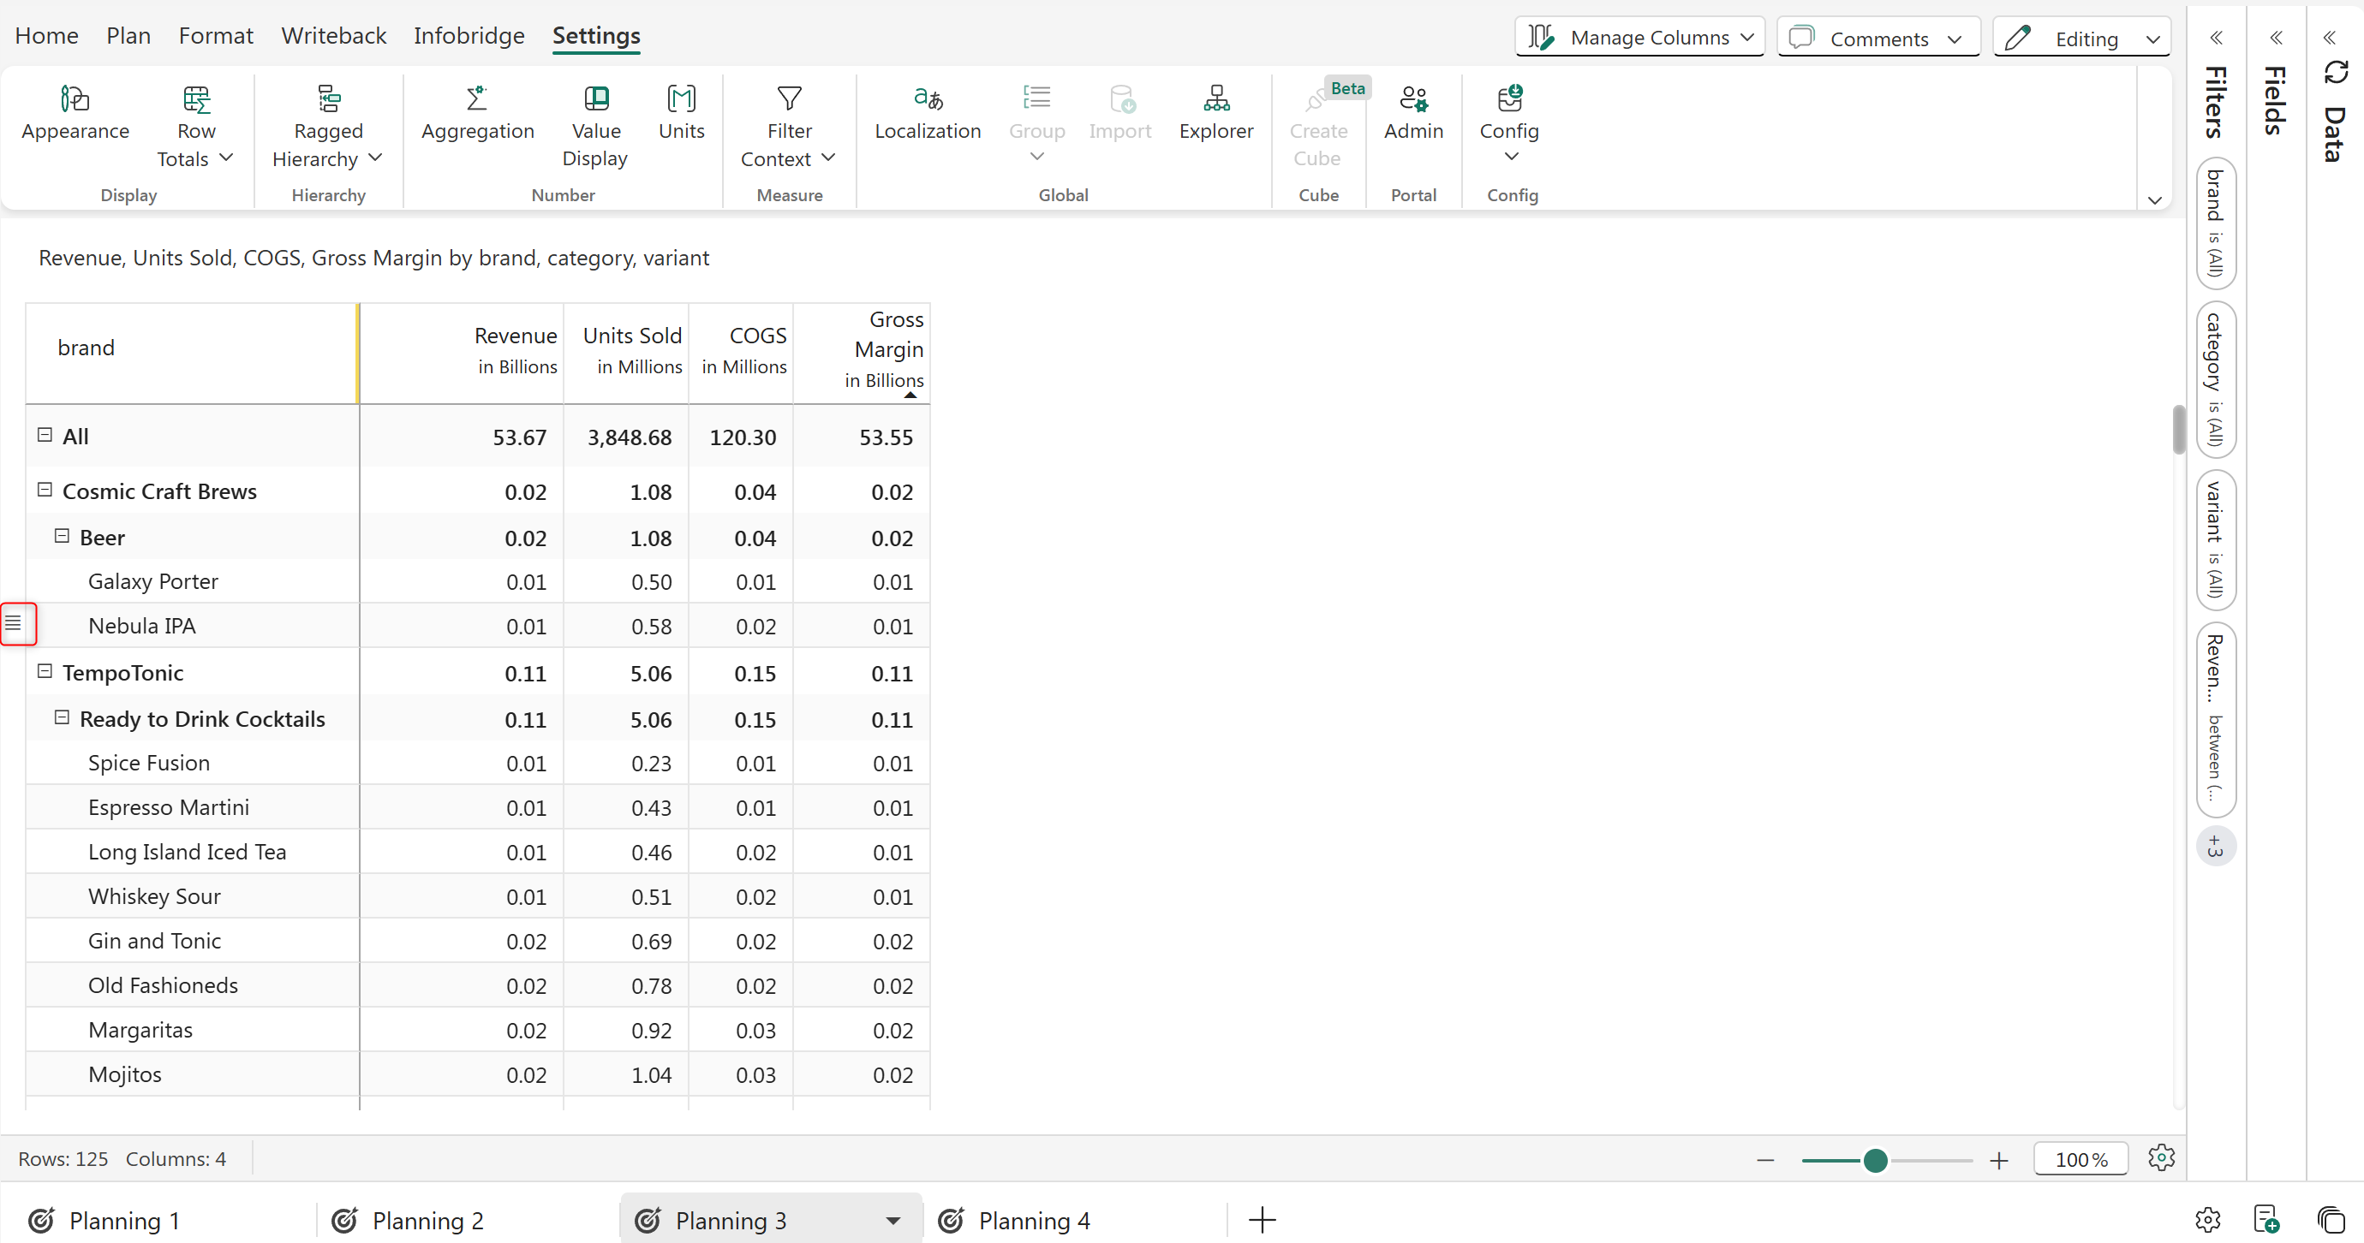The height and width of the screenshot is (1243, 2364).
Task: Collapse the All row
Action: (44, 435)
